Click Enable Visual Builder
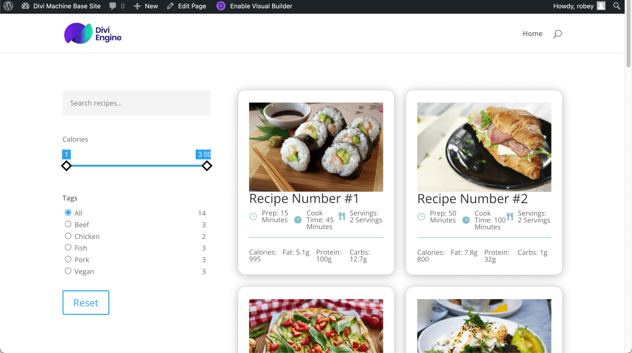The height and width of the screenshot is (353, 632). 254,6
